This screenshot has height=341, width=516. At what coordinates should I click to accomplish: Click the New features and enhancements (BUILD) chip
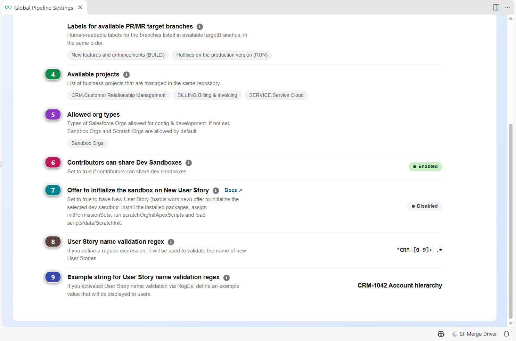tap(118, 55)
